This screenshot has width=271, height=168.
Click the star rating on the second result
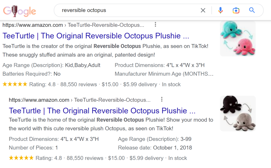[x=21, y=158]
